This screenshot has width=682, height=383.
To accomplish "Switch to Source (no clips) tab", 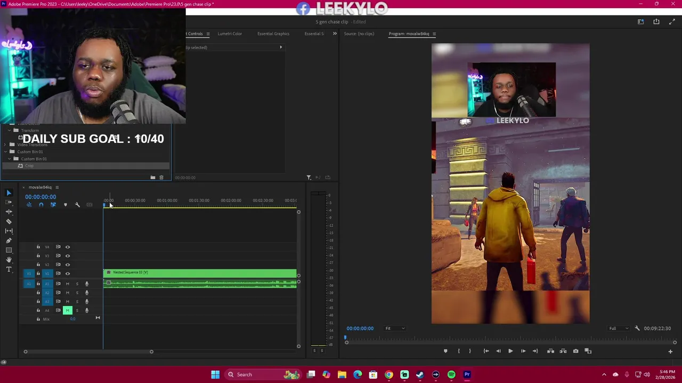I will point(359,34).
